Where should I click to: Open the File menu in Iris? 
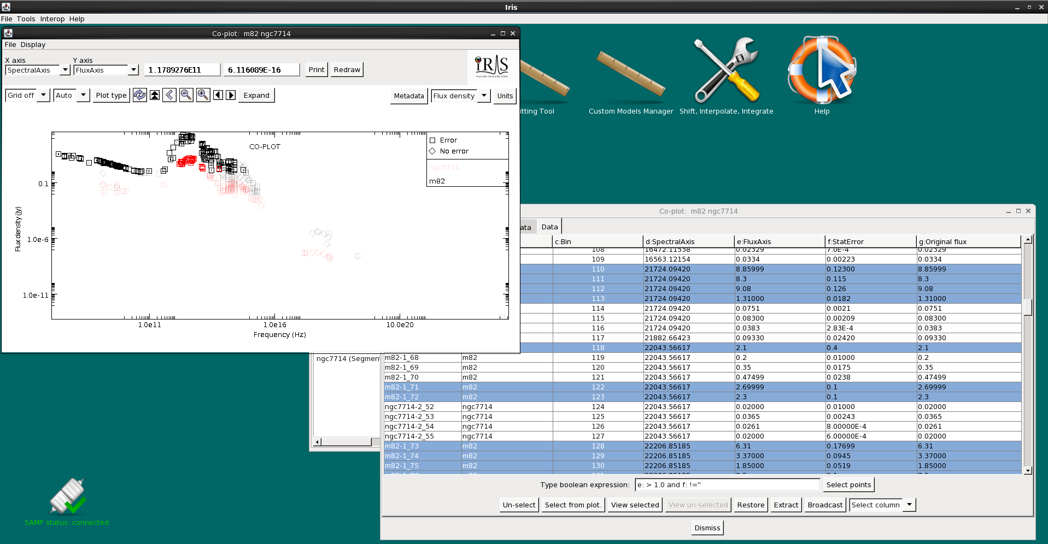coord(7,19)
